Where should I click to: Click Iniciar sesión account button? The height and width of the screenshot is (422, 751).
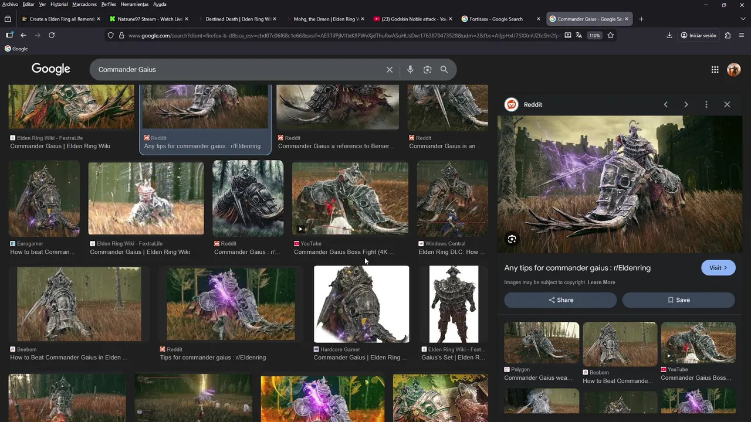point(698,35)
